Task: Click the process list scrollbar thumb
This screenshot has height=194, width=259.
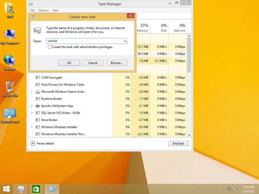Action: tap(189, 55)
